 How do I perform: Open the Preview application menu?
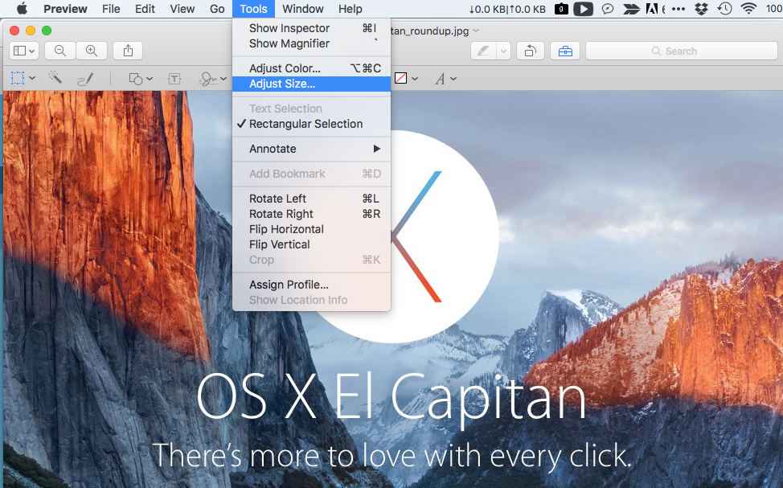pos(65,9)
